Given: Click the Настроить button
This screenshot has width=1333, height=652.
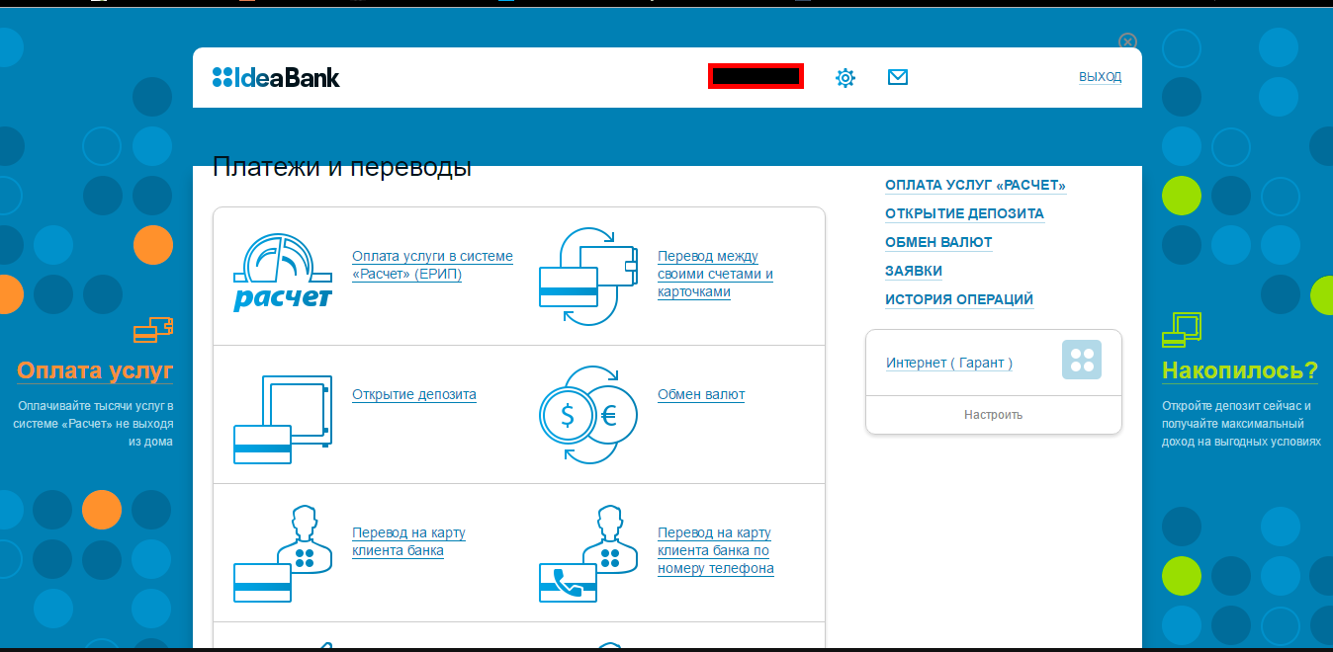Looking at the screenshot, I should tap(993, 415).
